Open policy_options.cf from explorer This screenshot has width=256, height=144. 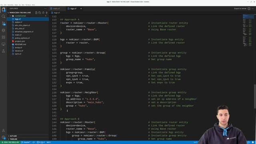click(22, 38)
